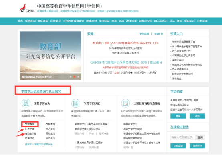Image resolution: width=222 pixels, height=155 pixels.
Task: Open 在线验证 navigation item
Action: click(x=55, y=21)
